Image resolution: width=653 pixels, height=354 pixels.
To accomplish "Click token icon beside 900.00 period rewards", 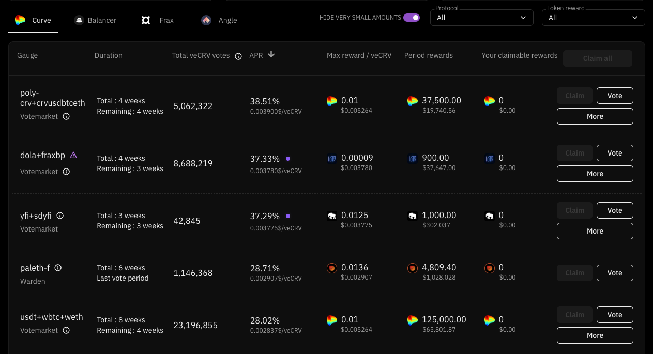I will pyautogui.click(x=412, y=159).
